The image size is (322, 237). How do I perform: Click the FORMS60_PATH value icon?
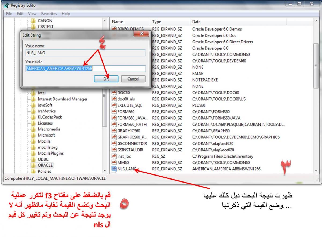114,124
